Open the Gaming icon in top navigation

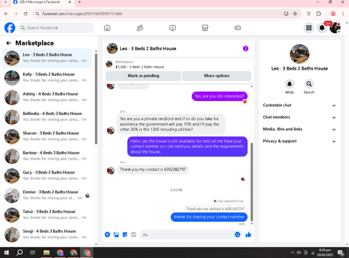(x=237, y=28)
